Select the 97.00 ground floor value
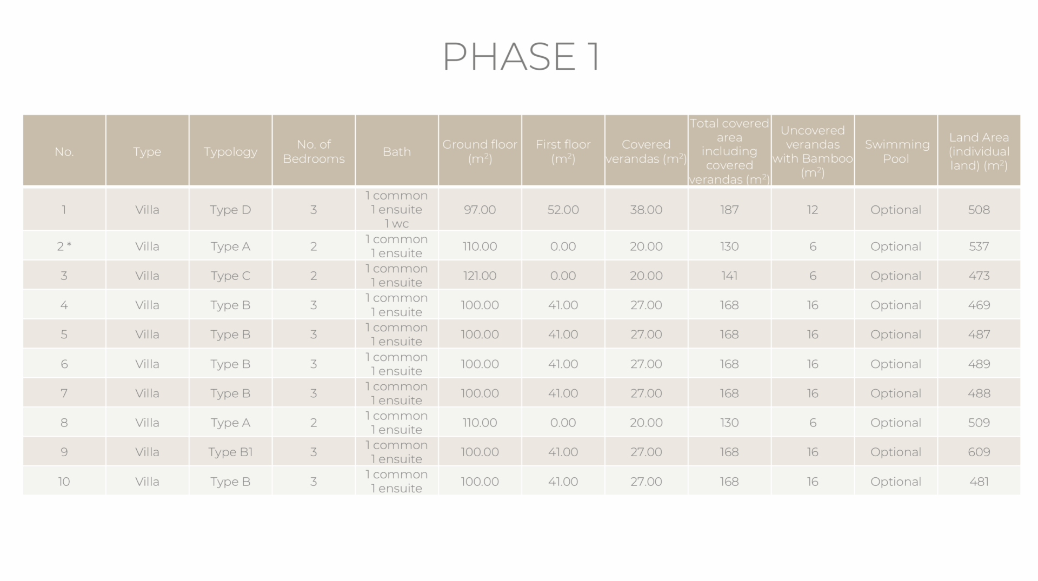This screenshot has width=1038, height=581. click(480, 210)
